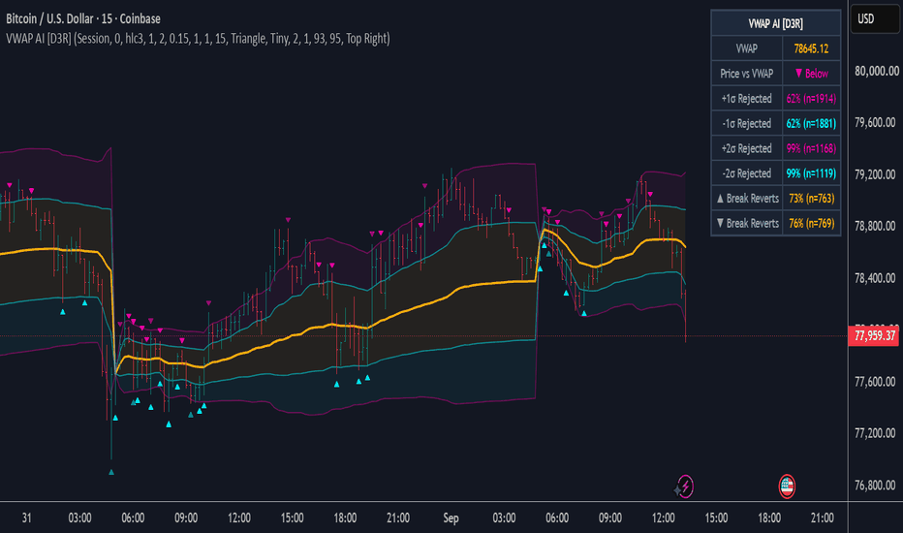The height and width of the screenshot is (533, 903).
Task: Click the VWAP value 78645.12 cell
Action: [811, 49]
